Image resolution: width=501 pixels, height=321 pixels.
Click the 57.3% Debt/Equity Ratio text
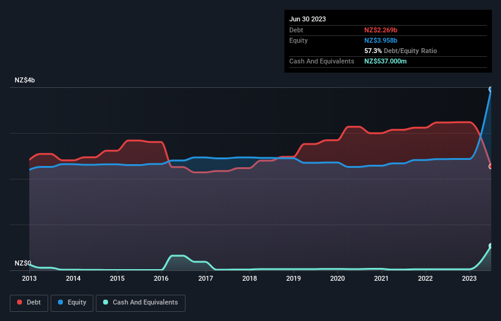pos(400,51)
